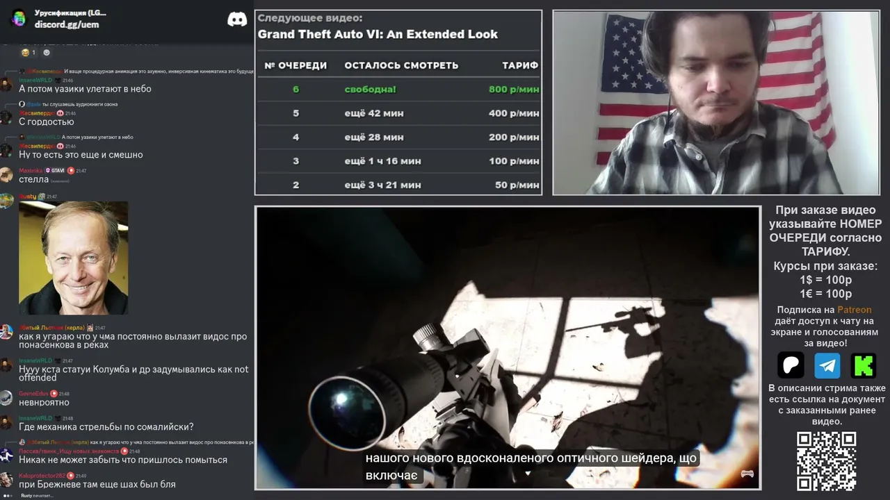This screenshot has height=500, width=890.
Task: Click the "ещё 3 ч 21 мин" cell
Action: click(382, 185)
